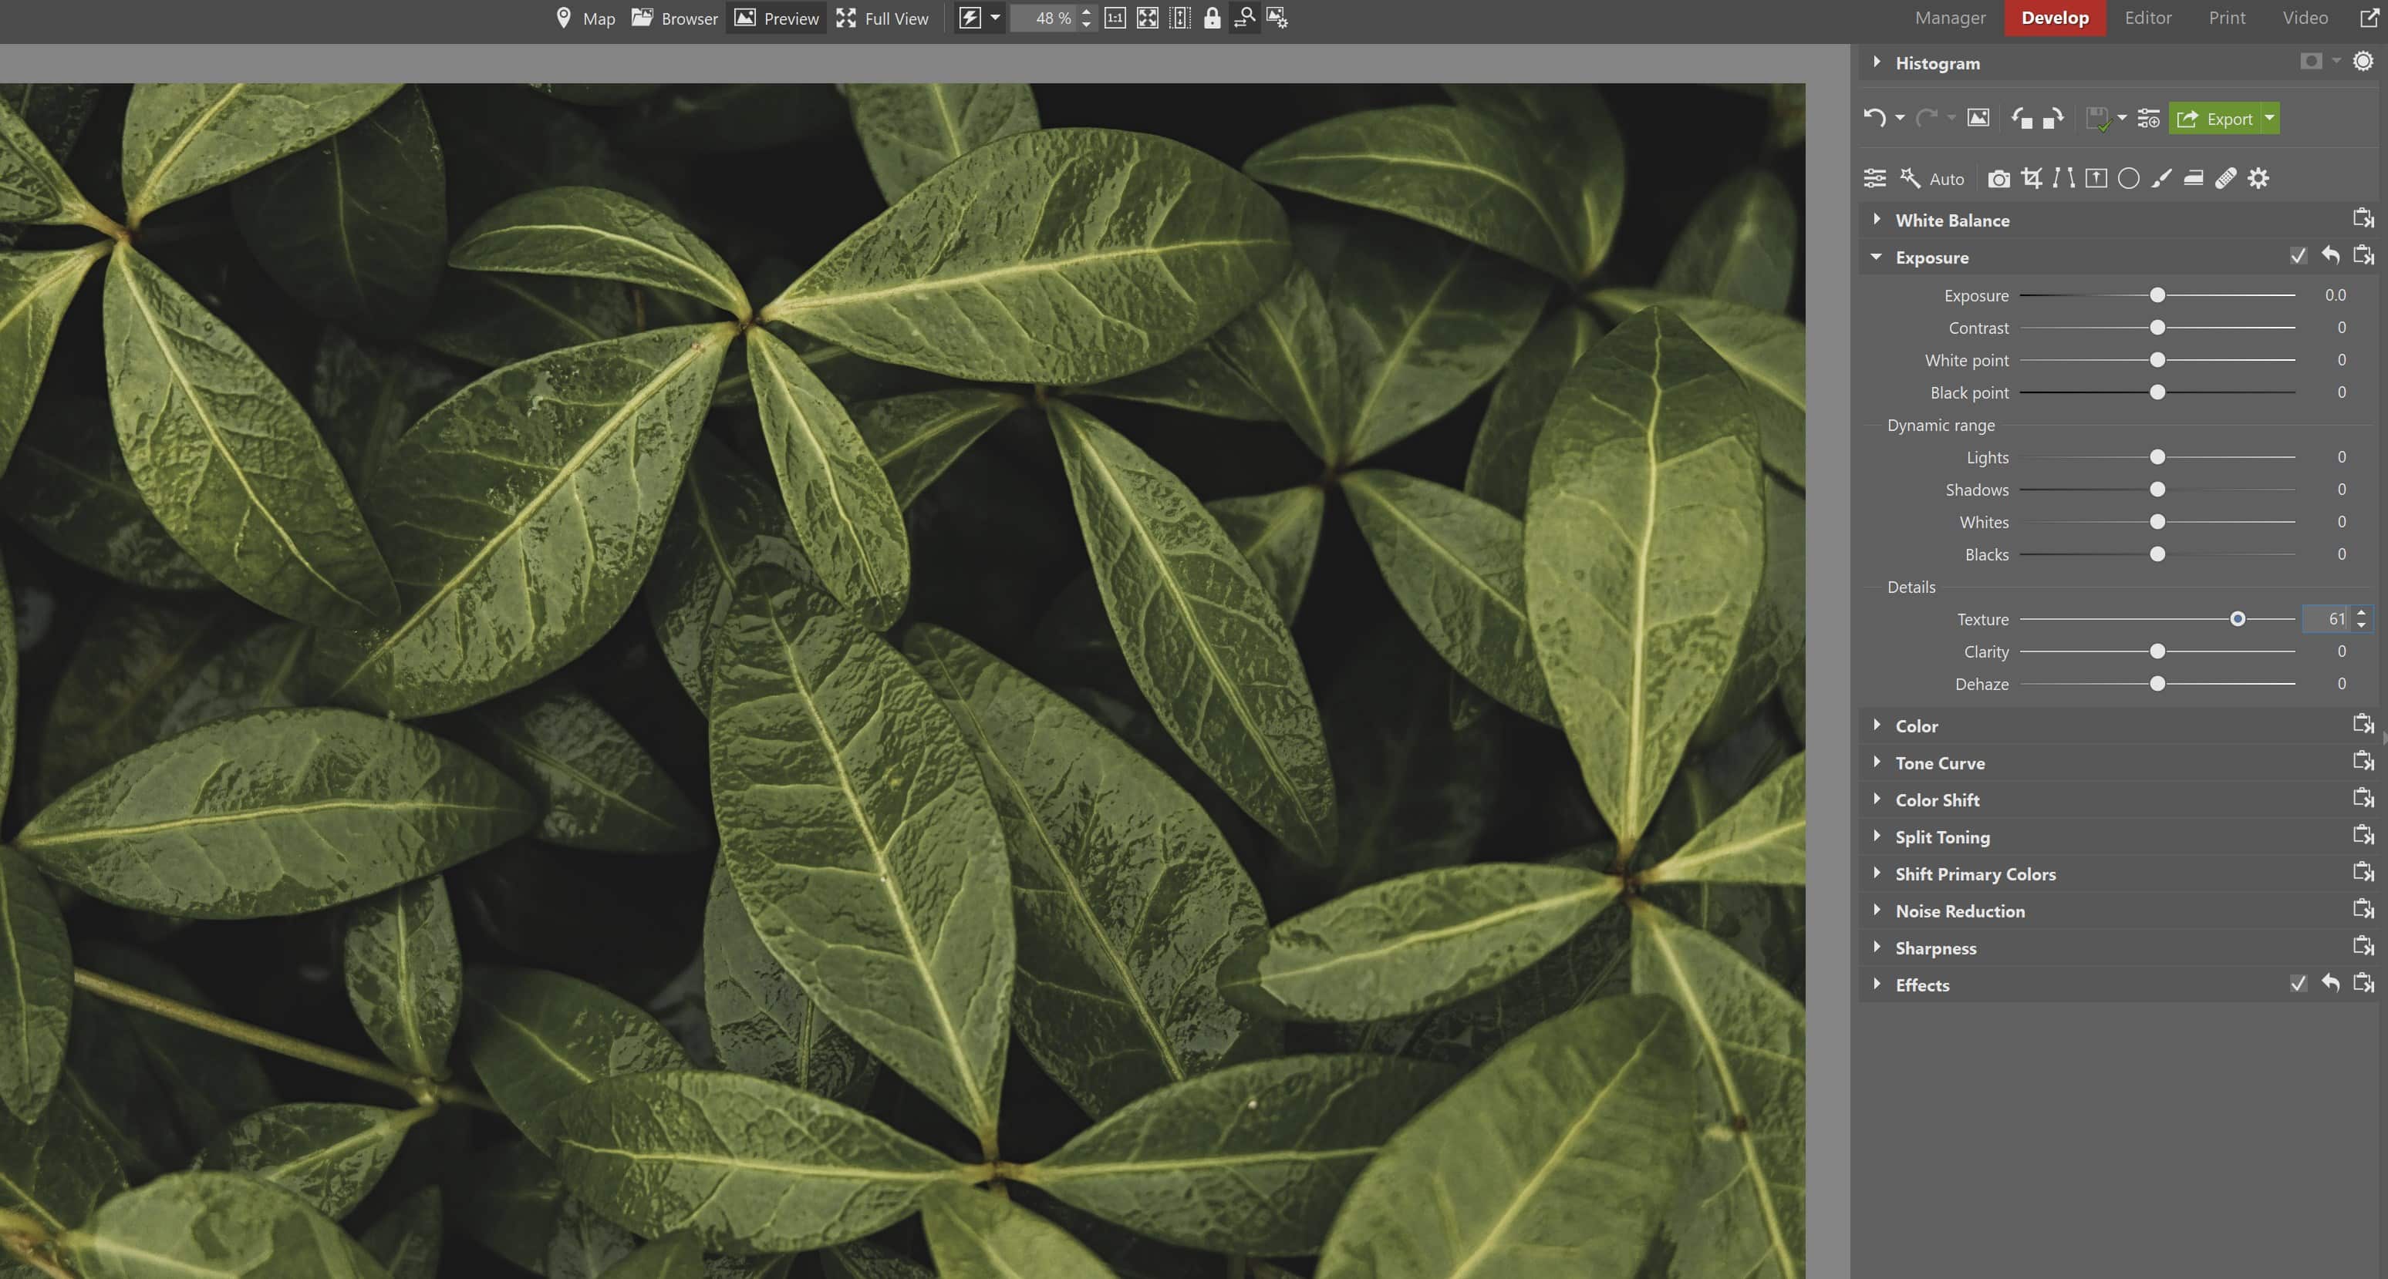Open the gear tool settings icon
Viewport: 2388px width, 1279px height.
point(2258,178)
